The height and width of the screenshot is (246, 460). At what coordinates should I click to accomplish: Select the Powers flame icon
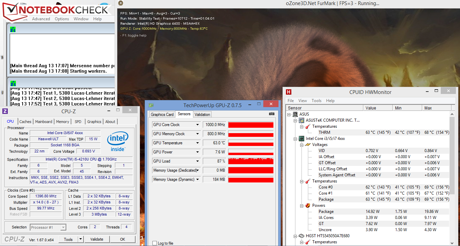click(308, 205)
